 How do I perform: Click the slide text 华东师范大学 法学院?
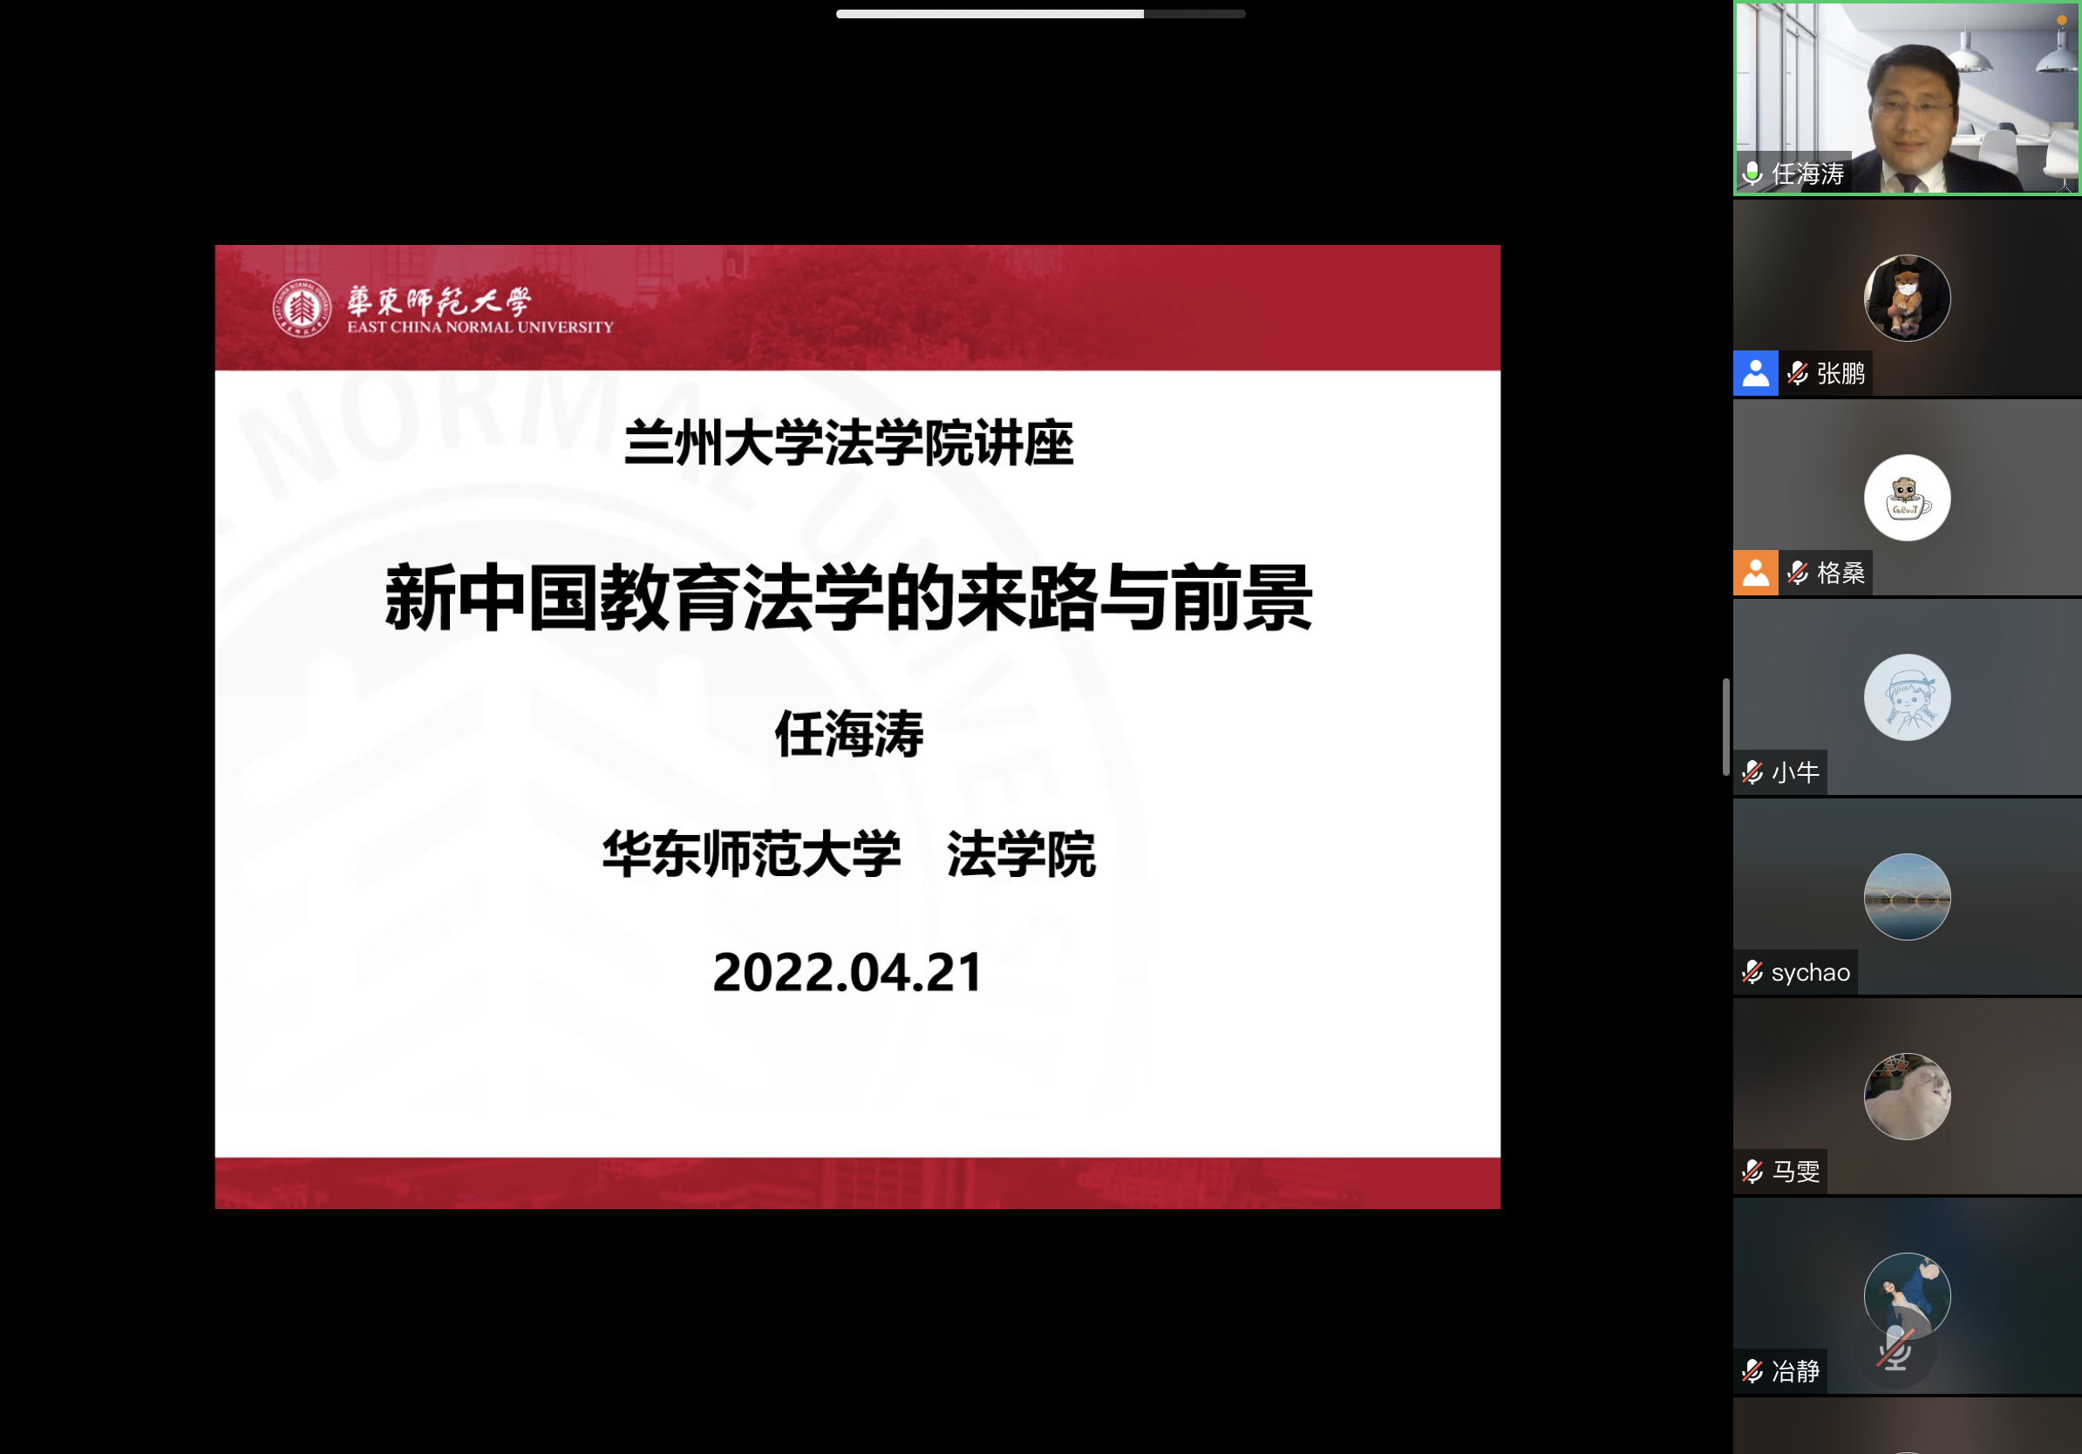[x=849, y=854]
